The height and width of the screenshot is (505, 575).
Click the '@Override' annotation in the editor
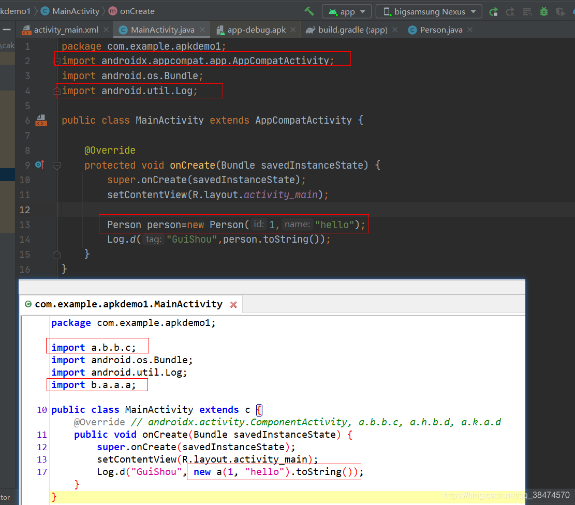pyautogui.click(x=110, y=151)
